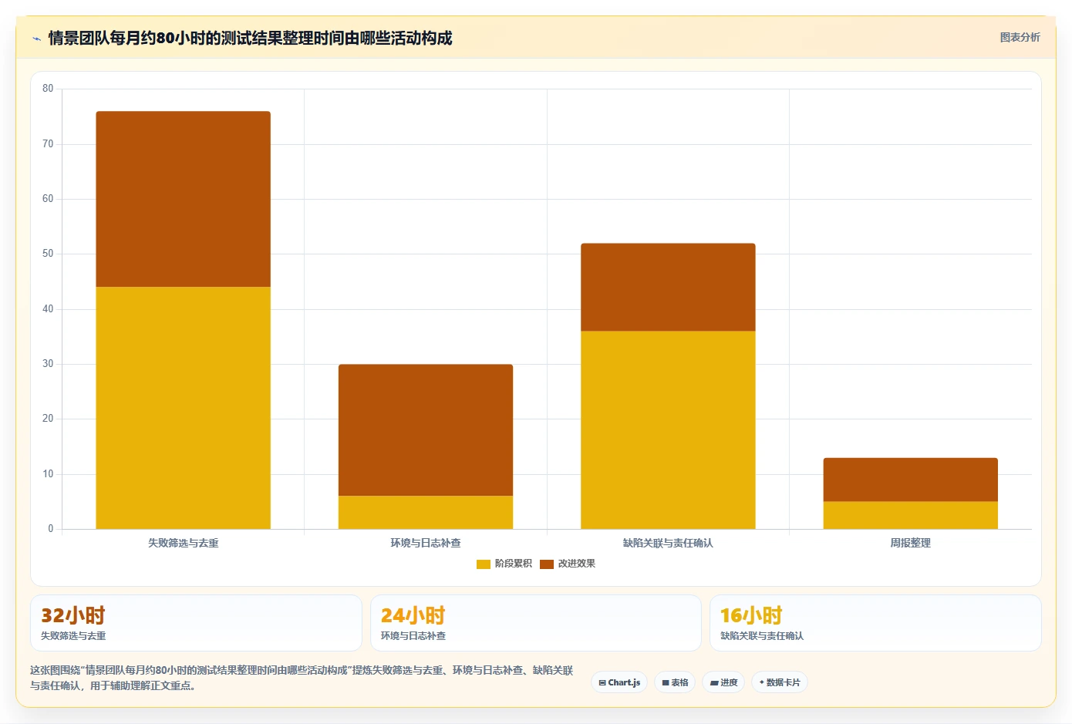Click the 失败筛选与去重 x-axis label
This screenshot has height=724, width=1072.
tap(183, 543)
